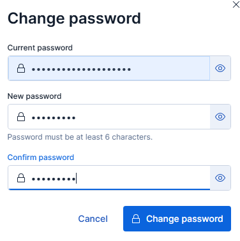240x241 pixels.
Task: Click lock icon on Change password button
Action: pyautogui.click(x=136, y=219)
